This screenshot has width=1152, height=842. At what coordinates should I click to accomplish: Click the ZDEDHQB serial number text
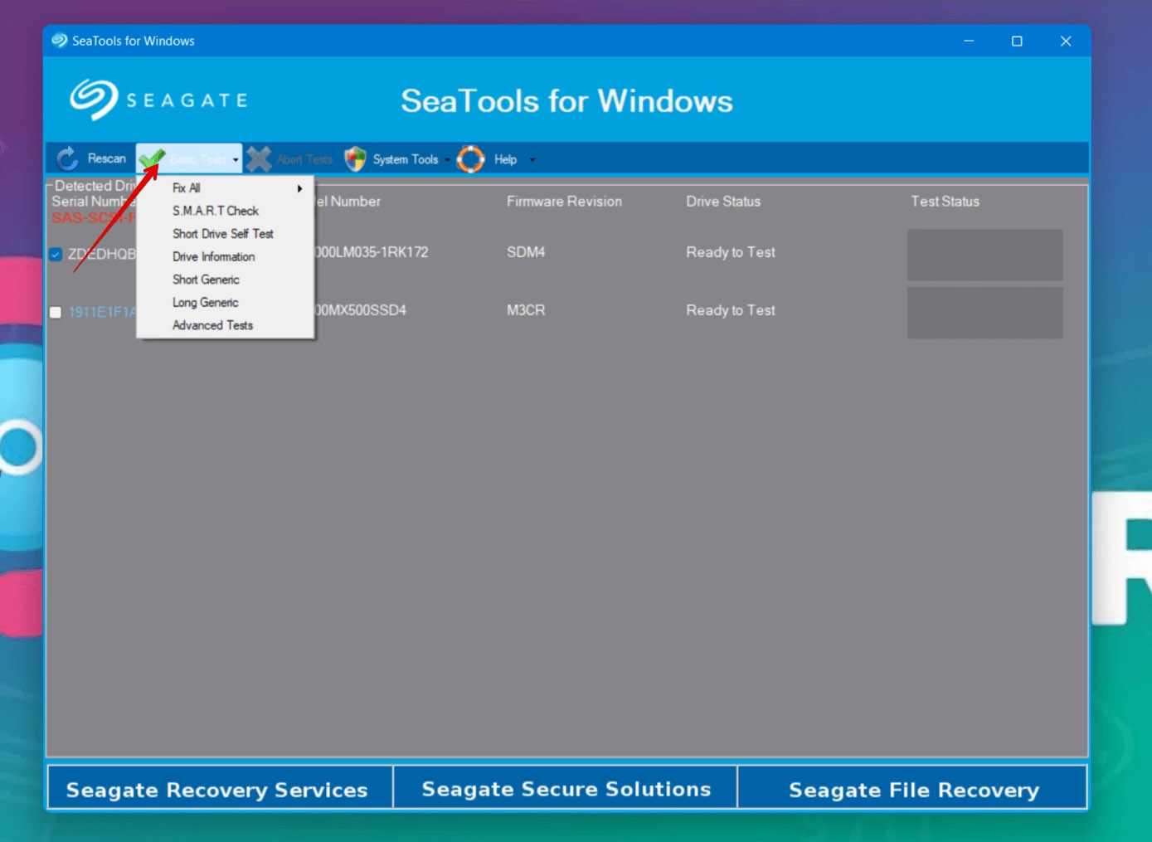tap(102, 254)
